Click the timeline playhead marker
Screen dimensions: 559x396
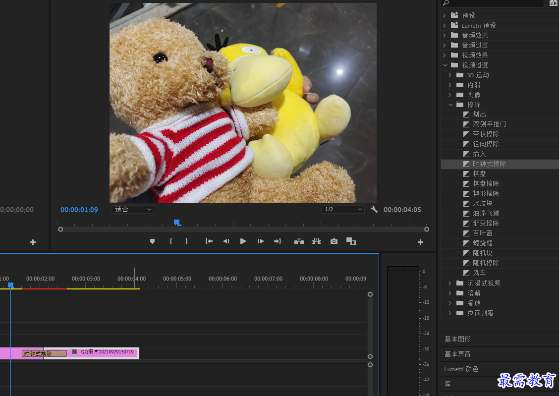[11, 285]
